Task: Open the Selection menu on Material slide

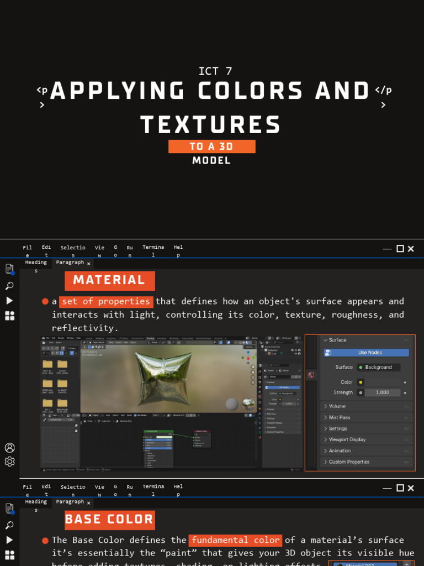Action: [73, 251]
